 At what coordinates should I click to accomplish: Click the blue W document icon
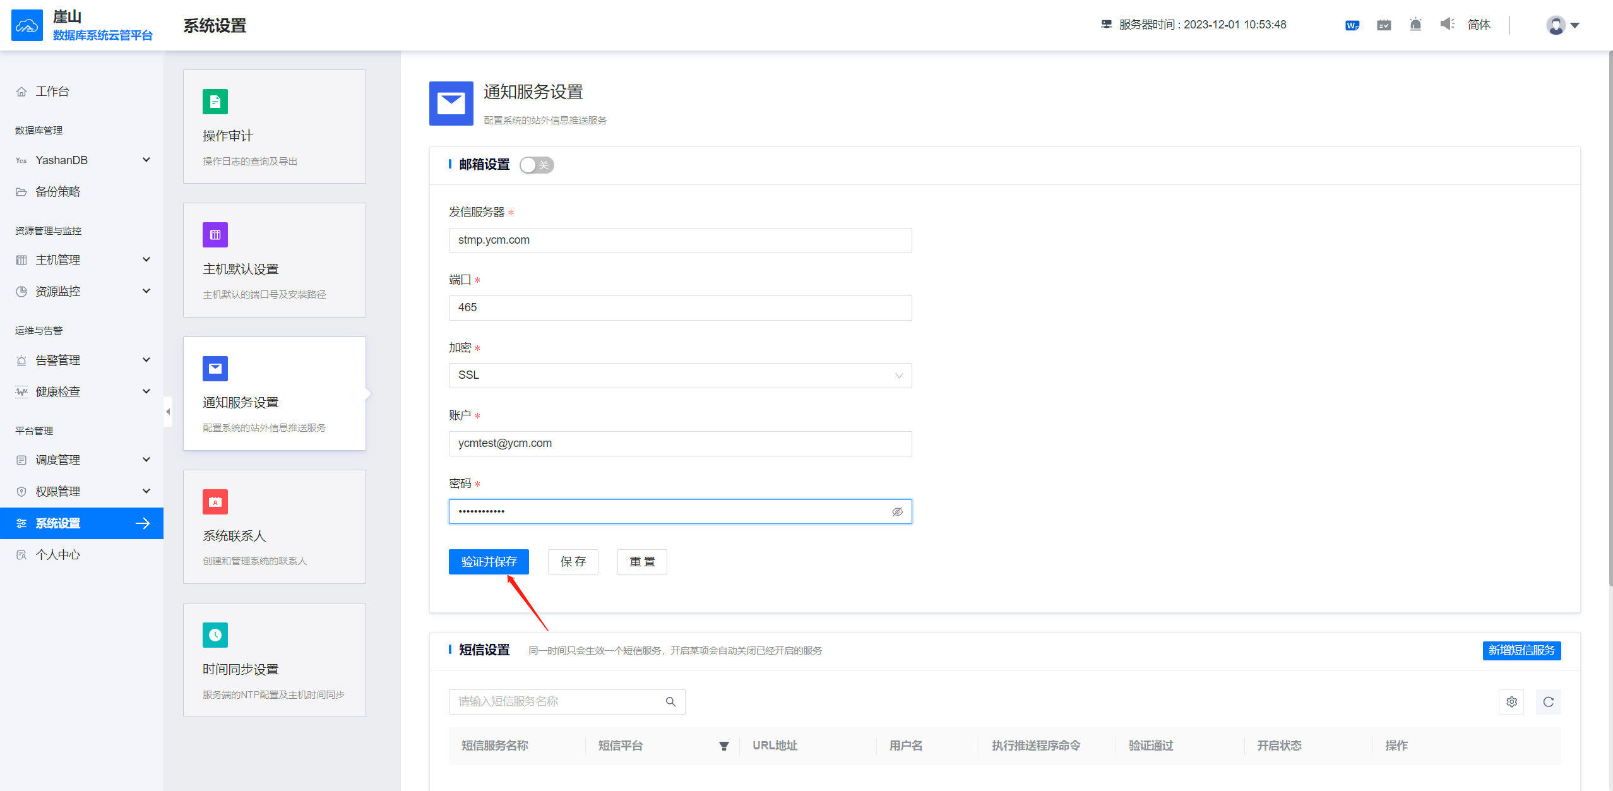1352,25
